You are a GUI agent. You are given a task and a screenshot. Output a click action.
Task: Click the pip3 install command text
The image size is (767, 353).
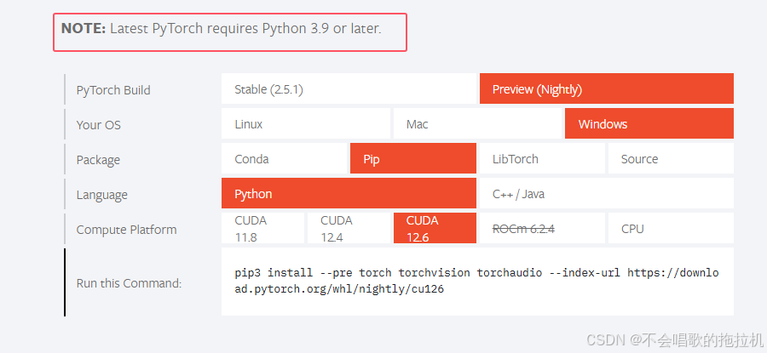pyautogui.click(x=477, y=281)
